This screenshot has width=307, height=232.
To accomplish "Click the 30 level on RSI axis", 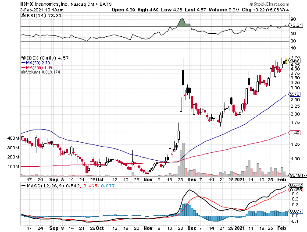I will [x=293, y=41].
